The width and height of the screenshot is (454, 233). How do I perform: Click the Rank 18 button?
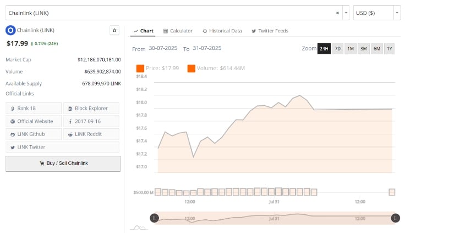(34, 109)
